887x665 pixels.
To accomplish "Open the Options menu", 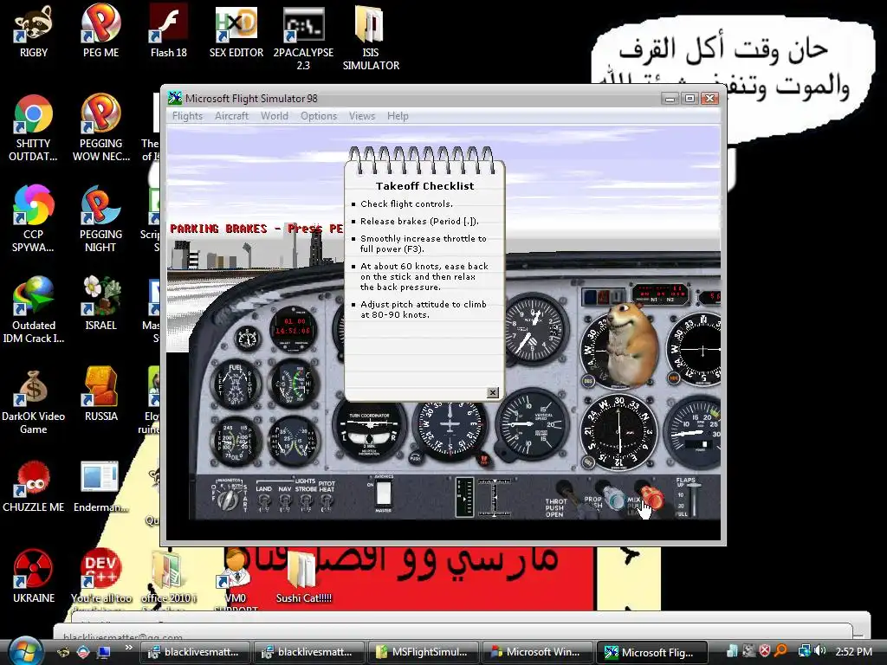I will coord(319,116).
